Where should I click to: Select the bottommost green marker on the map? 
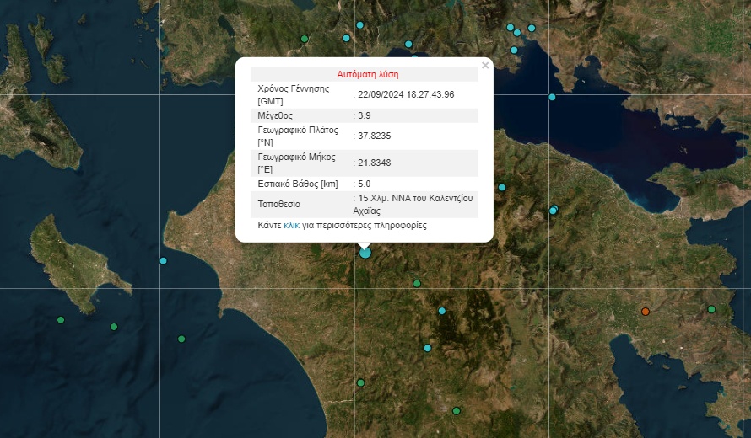coord(457,411)
